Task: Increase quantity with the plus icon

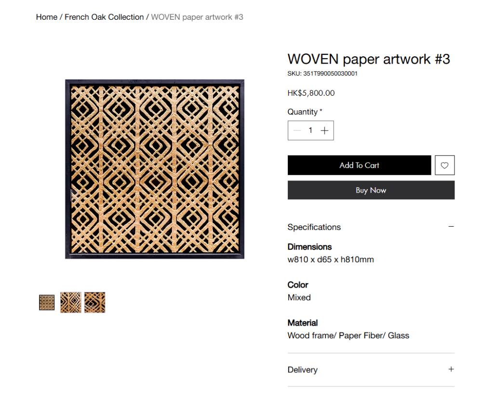Action: coord(324,131)
